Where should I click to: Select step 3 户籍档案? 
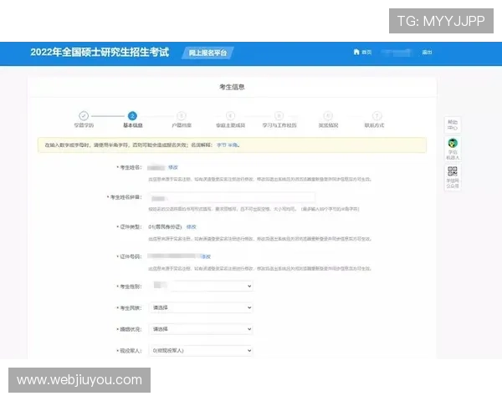click(182, 119)
